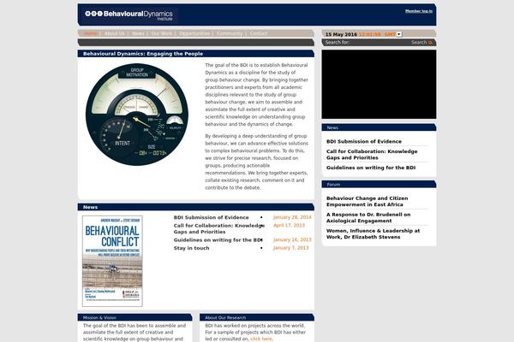
Task: Open the GMT timezone dropdown arrow
Action: (x=399, y=34)
